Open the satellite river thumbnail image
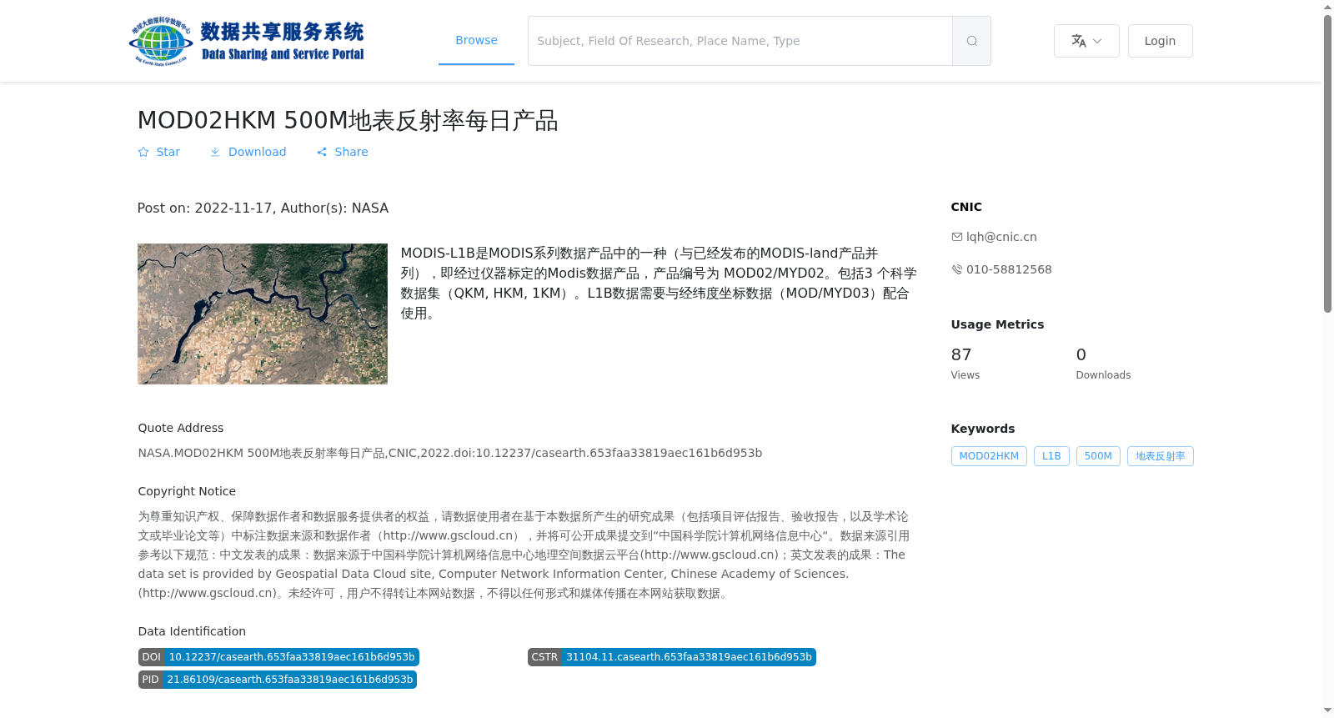This screenshot has width=1334, height=718. pyautogui.click(x=263, y=314)
